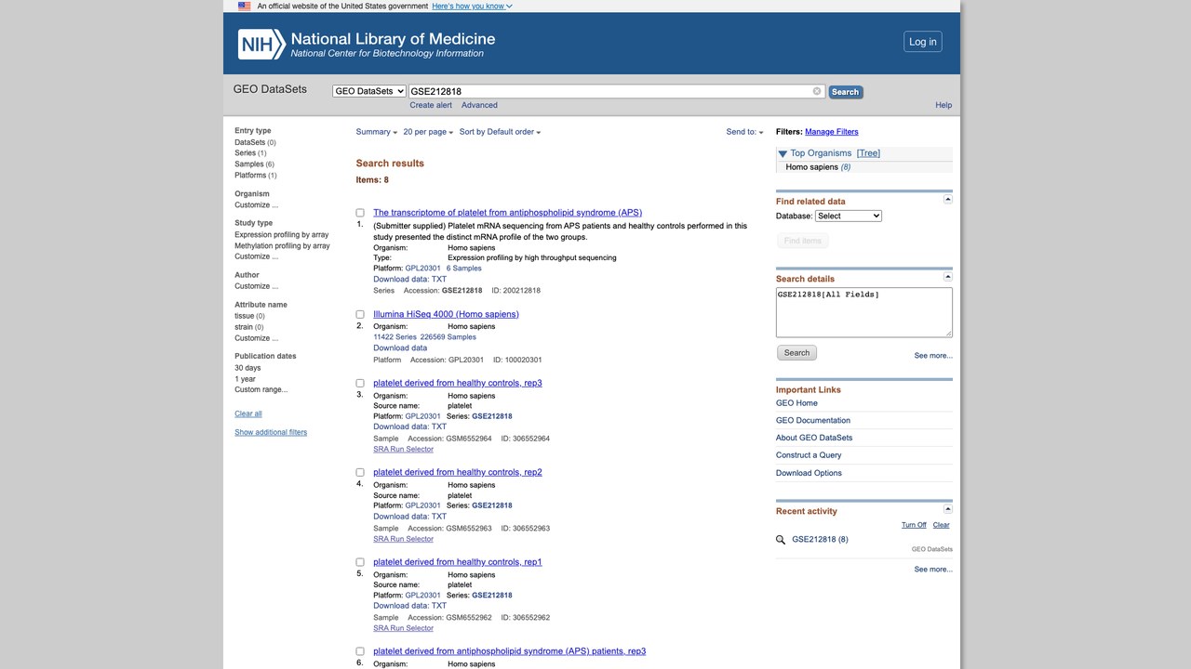The width and height of the screenshot is (1191, 669).
Task: Open SRA Run Selector for GSM6552964
Action: tap(404, 450)
